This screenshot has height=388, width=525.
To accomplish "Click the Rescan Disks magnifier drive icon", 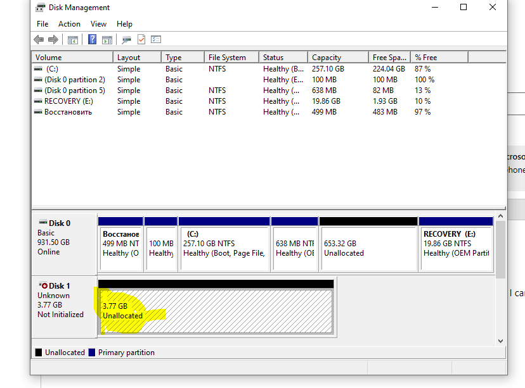I will click(x=126, y=40).
